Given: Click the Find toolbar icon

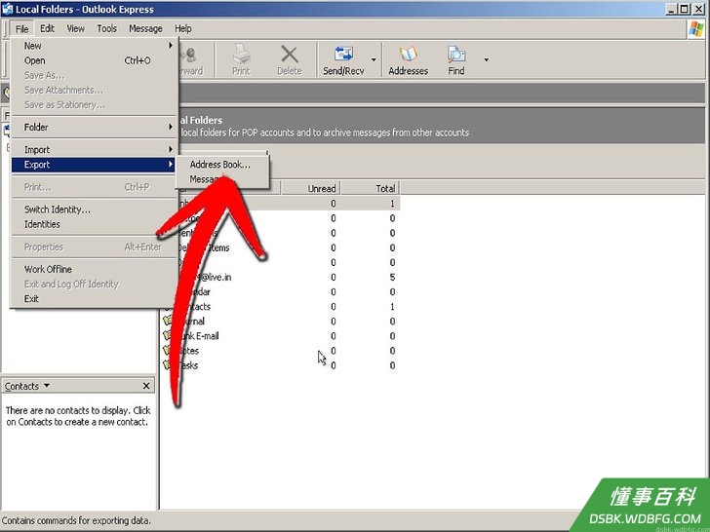Looking at the screenshot, I should pos(456,59).
